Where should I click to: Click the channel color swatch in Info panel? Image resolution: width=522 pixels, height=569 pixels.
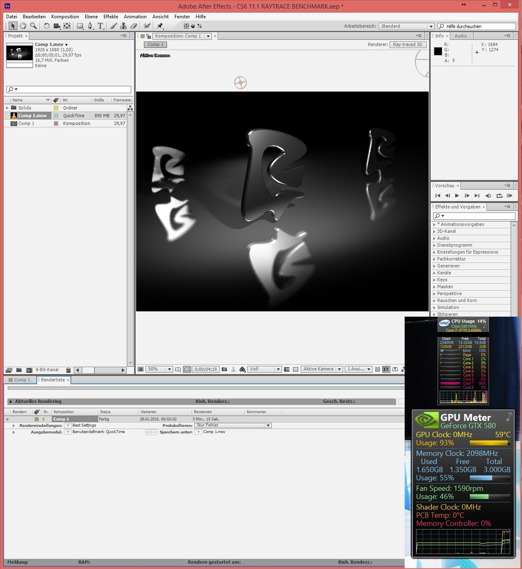[438, 51]
